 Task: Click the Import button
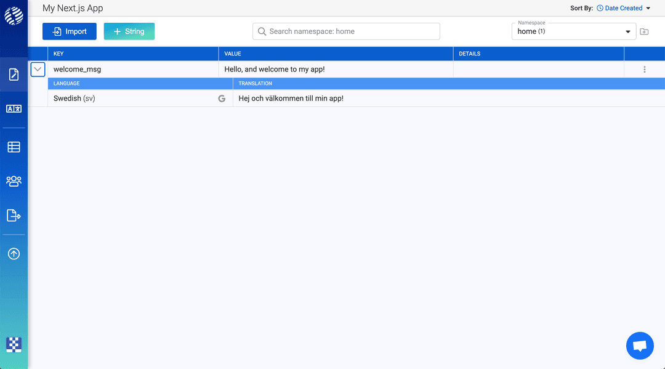click(x=69, y=31)
